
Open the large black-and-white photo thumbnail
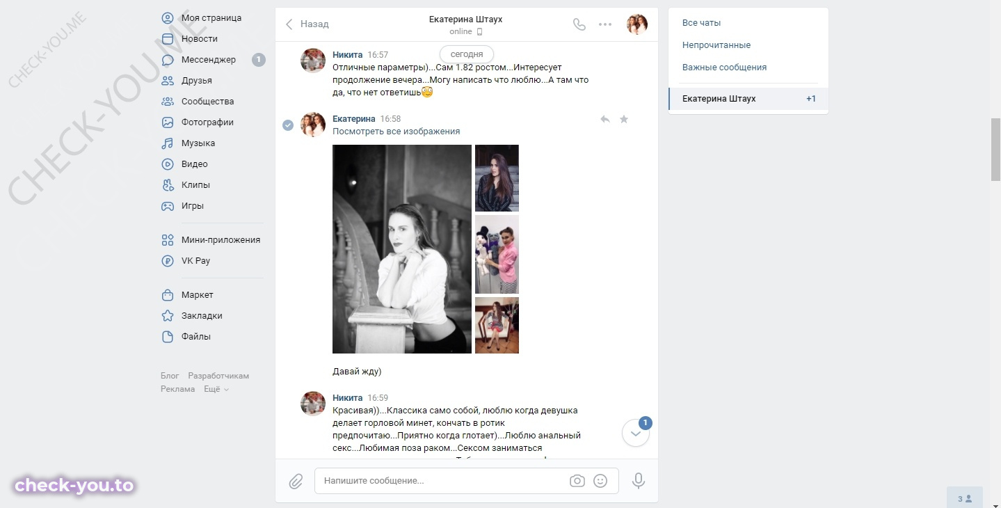pyautogui.click(x=402, y=249)
